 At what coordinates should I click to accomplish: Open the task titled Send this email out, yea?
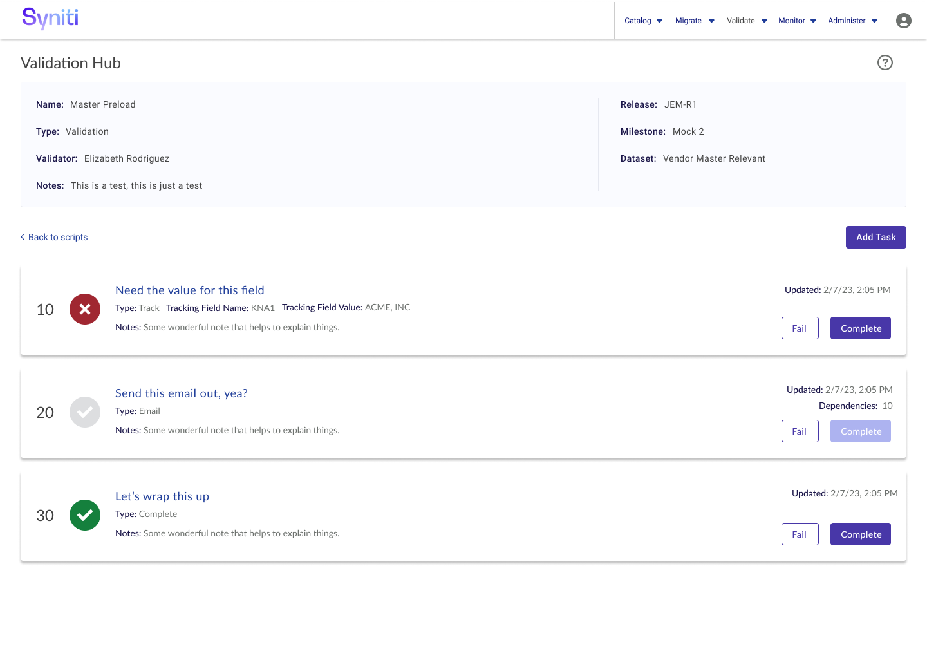(181, 393)
